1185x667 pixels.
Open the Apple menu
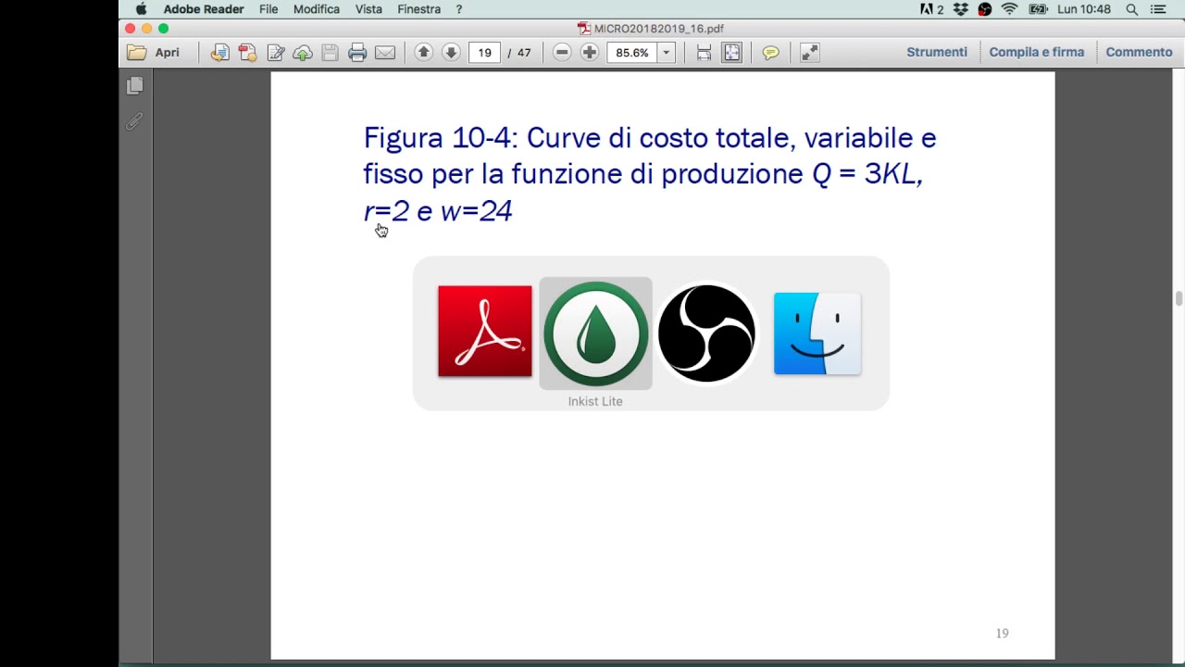click(141, 9)
